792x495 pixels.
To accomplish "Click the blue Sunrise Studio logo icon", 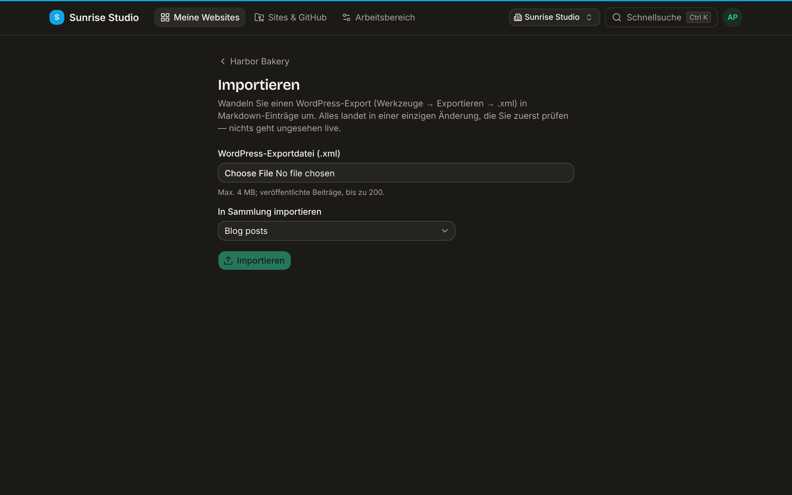I will (57, 17).
